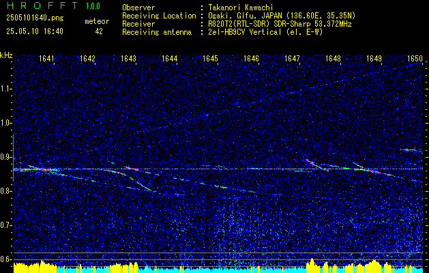Click the kHz axis unit label
Image resolution: width=429 pixels, height=273 pixels.
click(6, 55)
